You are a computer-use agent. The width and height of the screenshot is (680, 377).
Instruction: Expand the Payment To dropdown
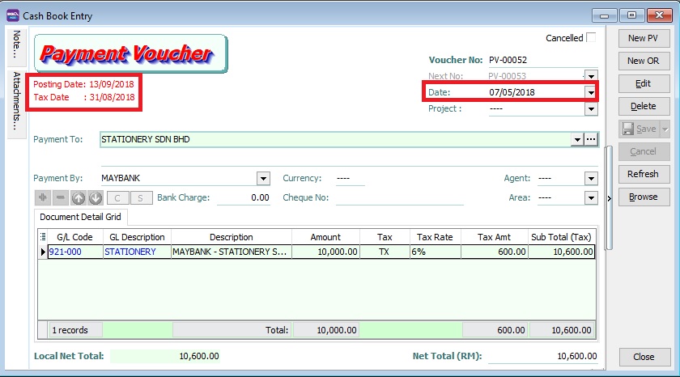577,139
